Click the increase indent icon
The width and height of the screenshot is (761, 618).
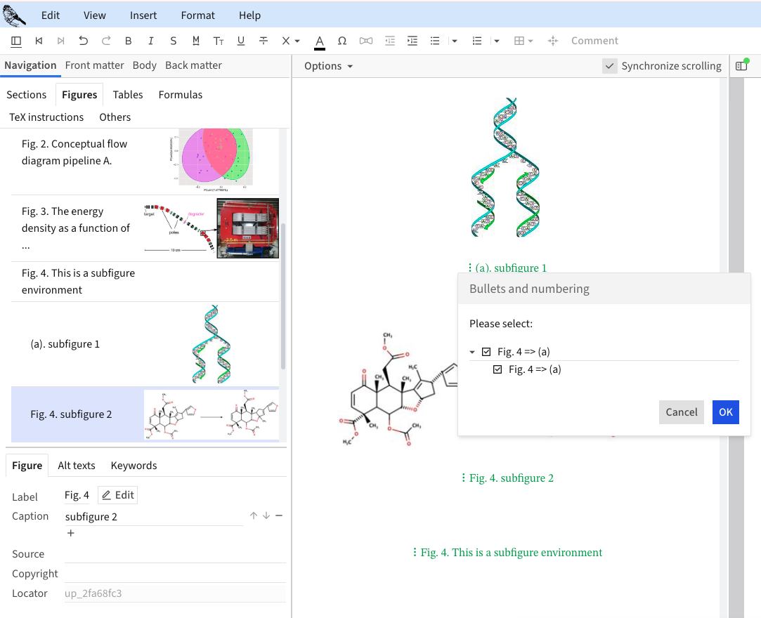(x=412, y=41)
